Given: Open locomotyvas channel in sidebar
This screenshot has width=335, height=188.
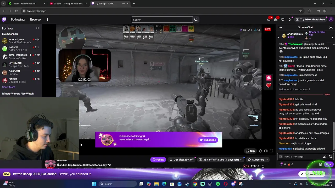Looking at the screenshot, I should click(21, 41).
